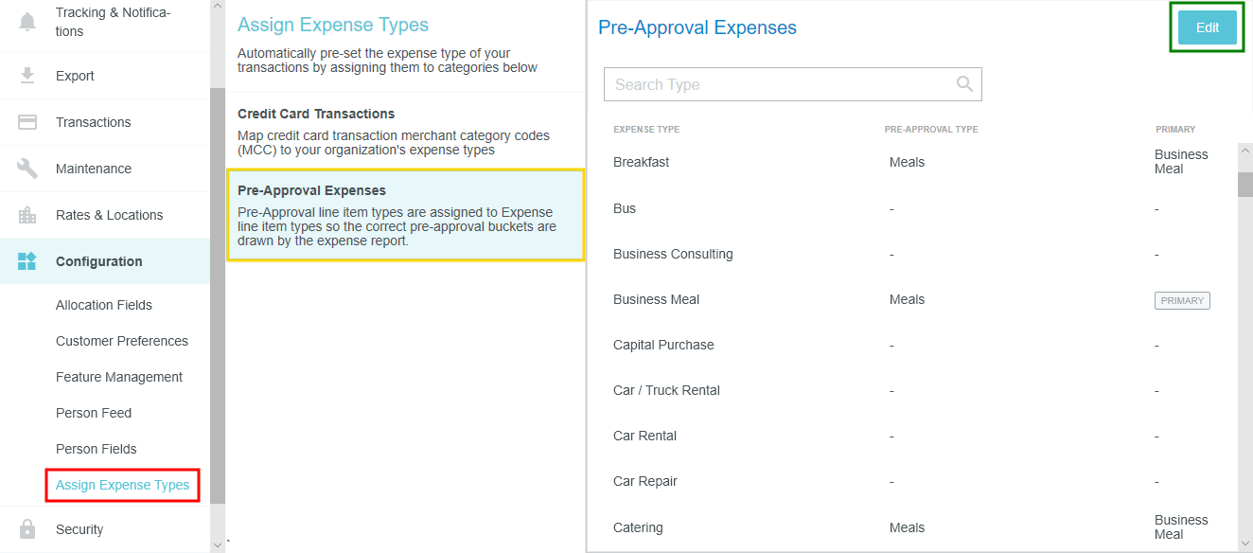This screenshot has height=553, width=1253.
Task: Click the Export download arrow icon
Action: pos(27,76)
